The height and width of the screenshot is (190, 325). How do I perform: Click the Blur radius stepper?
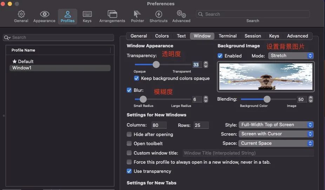(206, 99)
